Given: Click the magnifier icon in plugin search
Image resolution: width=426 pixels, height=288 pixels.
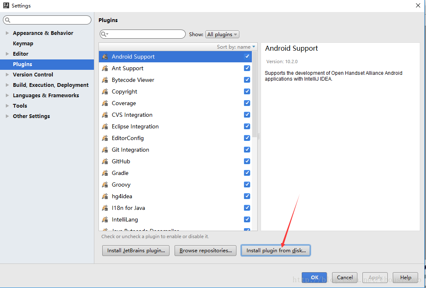Looking at the screenshot, I should point(104,34).
